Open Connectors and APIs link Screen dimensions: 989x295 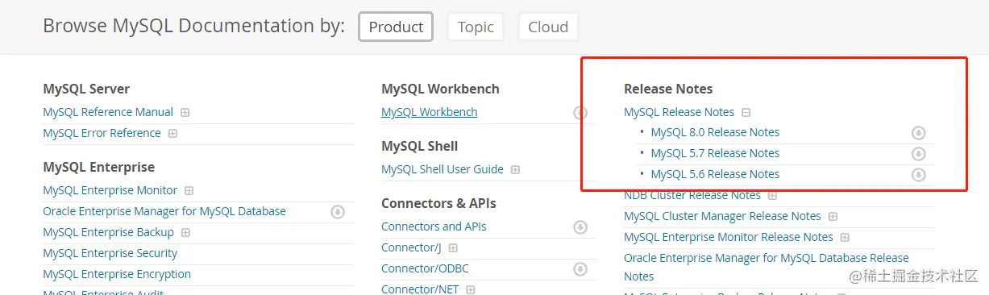click(434, 226)
